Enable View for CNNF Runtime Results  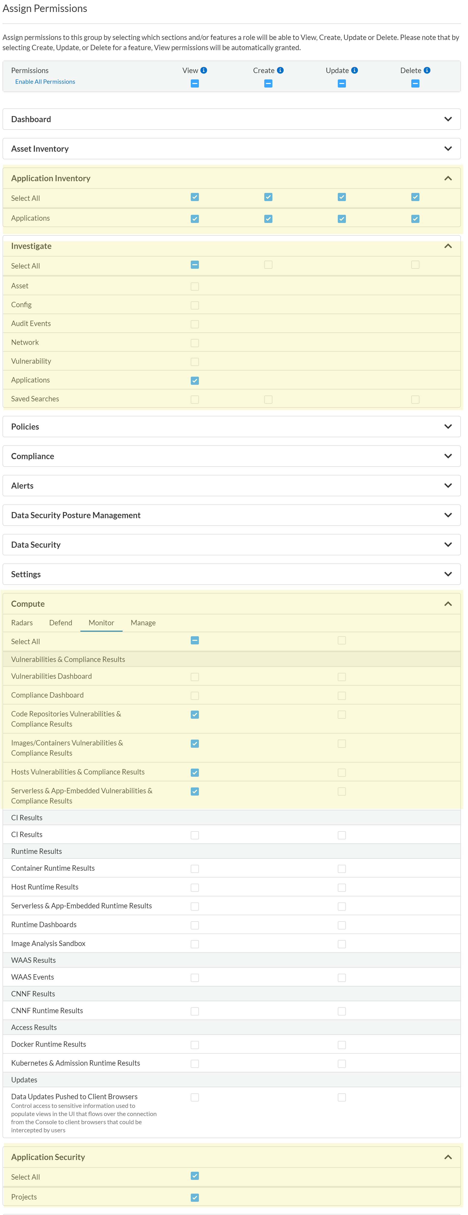(x=195, y=1011)
